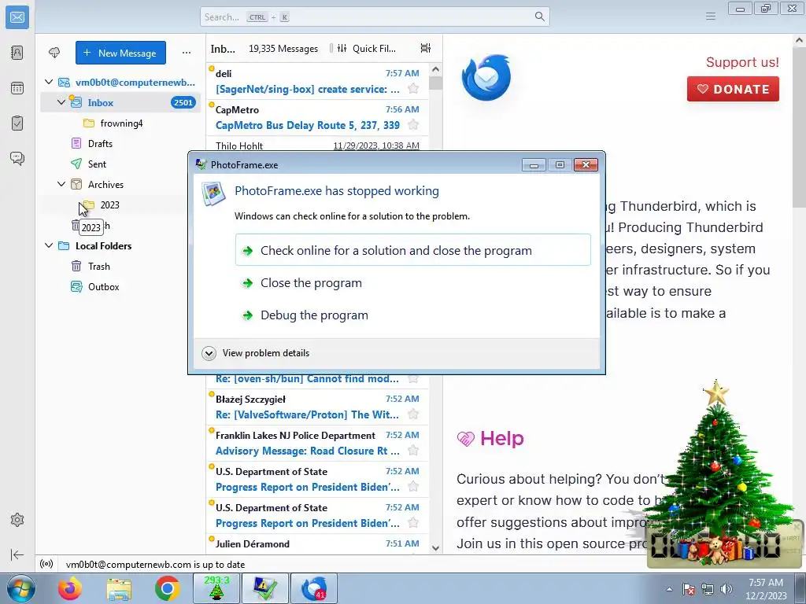Open folder pane options ellipsis
Viewport: 806px width, 604px height.
point(186,53)
